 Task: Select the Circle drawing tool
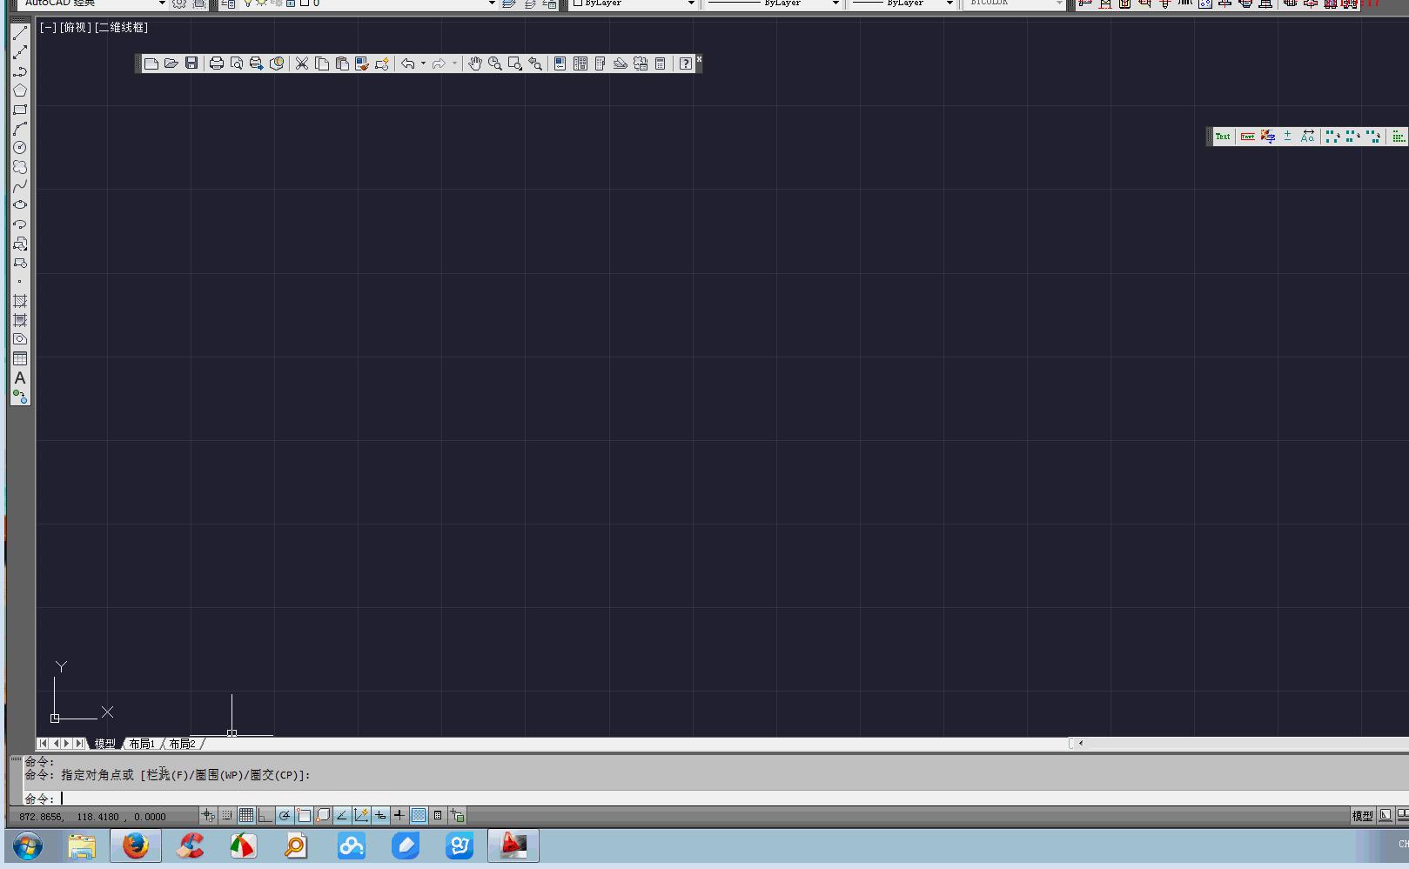[x=20, y=148]
